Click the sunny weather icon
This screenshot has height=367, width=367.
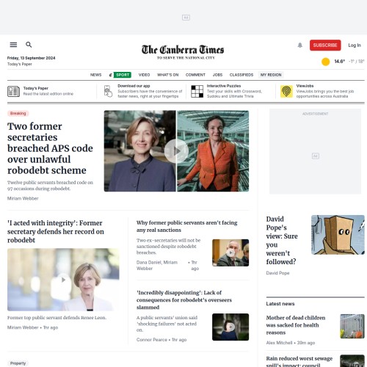coord(326,62)
